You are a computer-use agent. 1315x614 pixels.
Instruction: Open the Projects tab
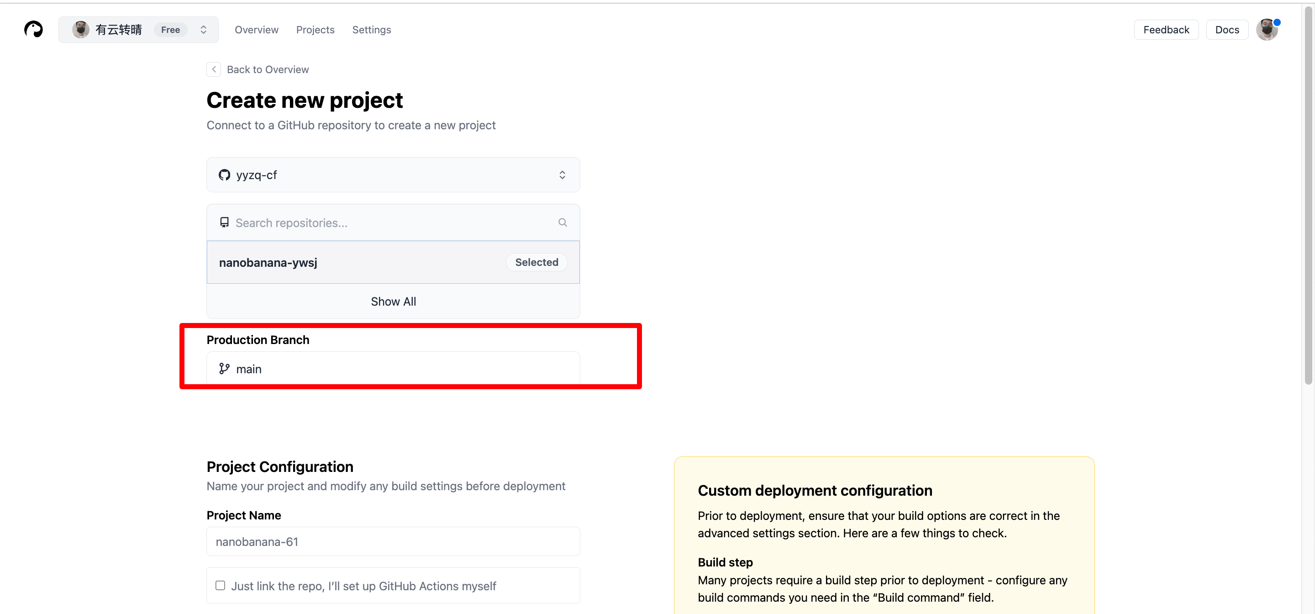315,30
